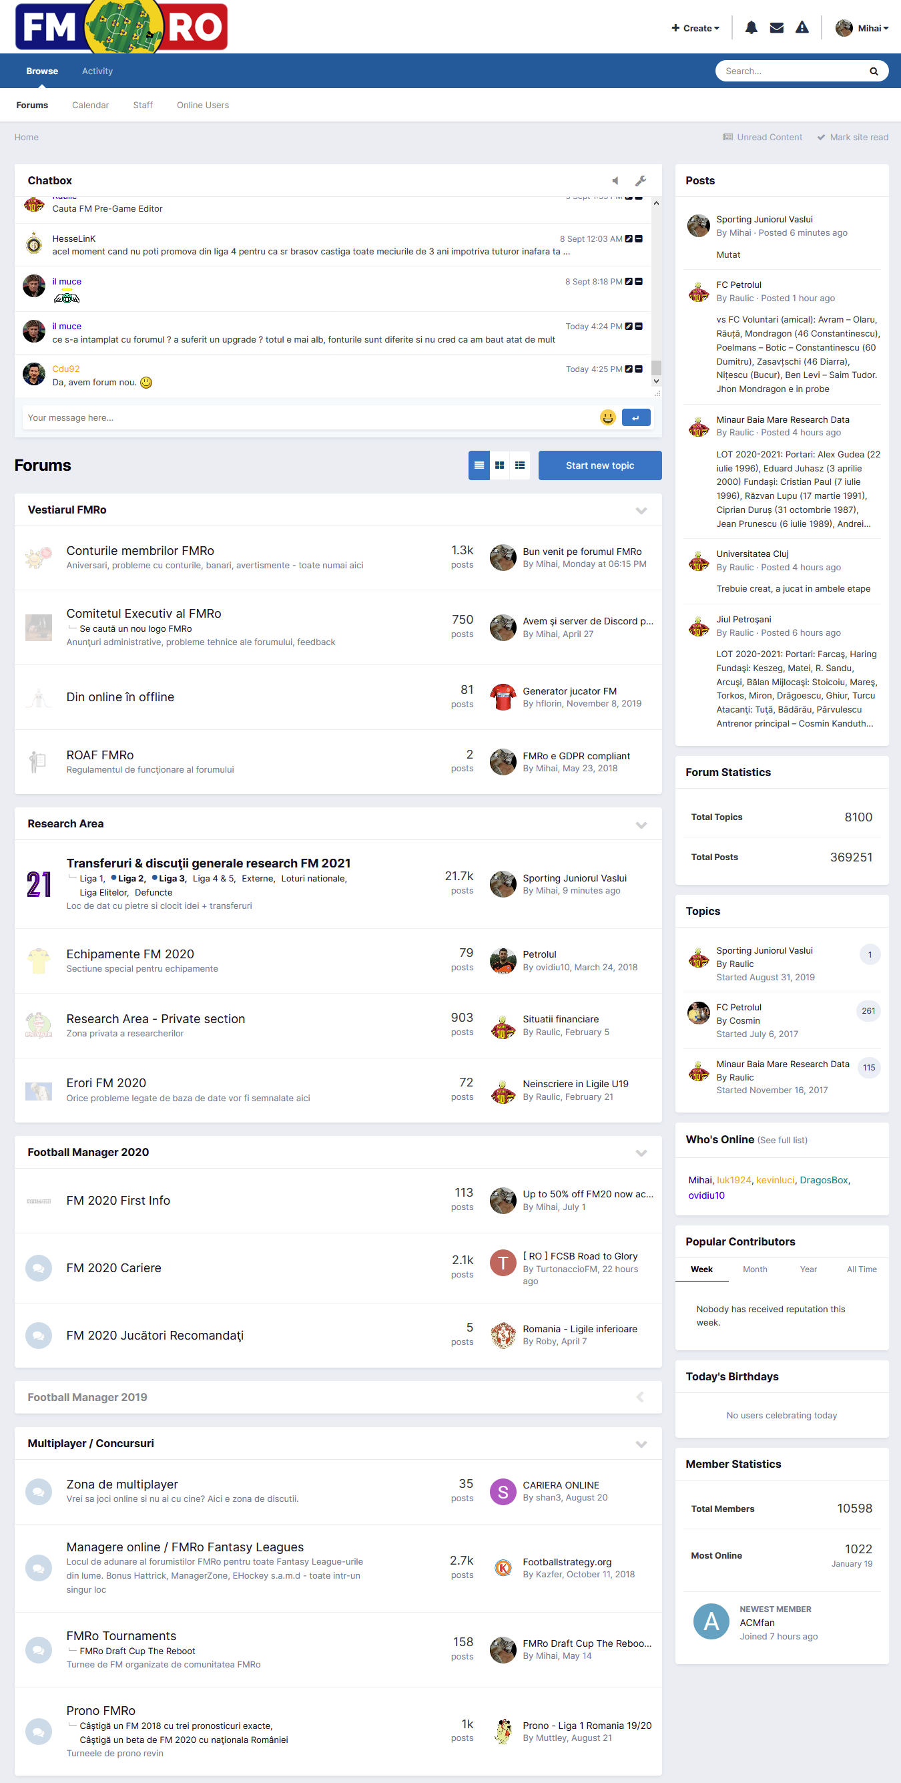This screenshot has height=1783, width=901.
Task: Collapse the Multiplayer / Concursuri category
Action: (x=641, y=1444)
